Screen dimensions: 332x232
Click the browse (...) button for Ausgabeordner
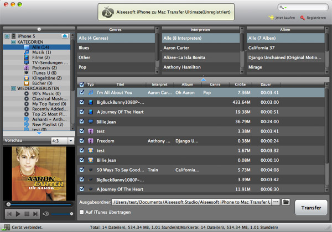click(276, 202)
